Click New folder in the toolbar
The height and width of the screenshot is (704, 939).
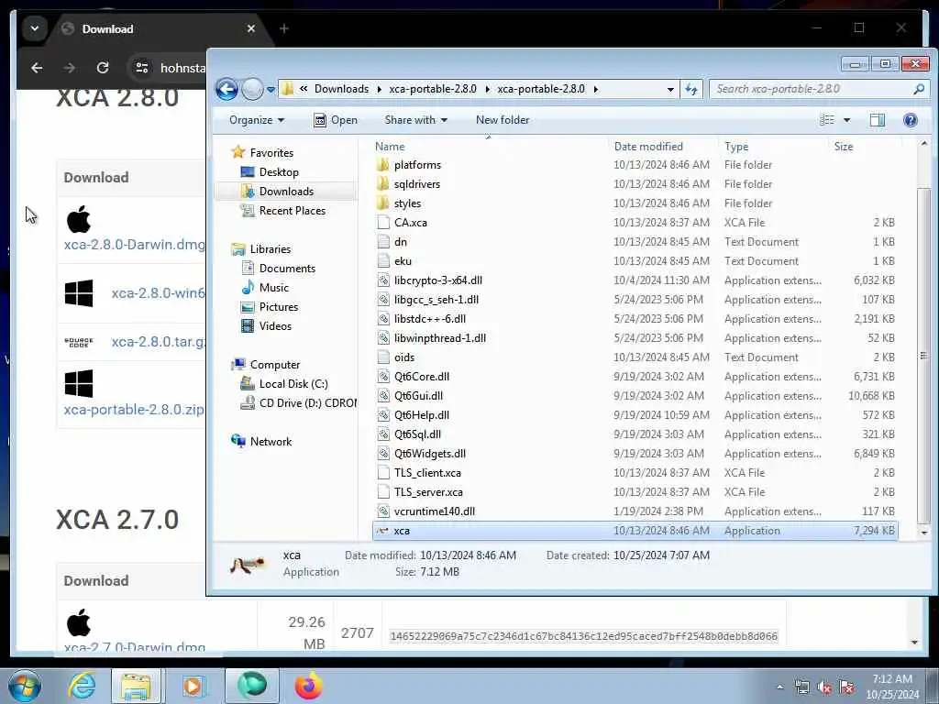point(503,120)
